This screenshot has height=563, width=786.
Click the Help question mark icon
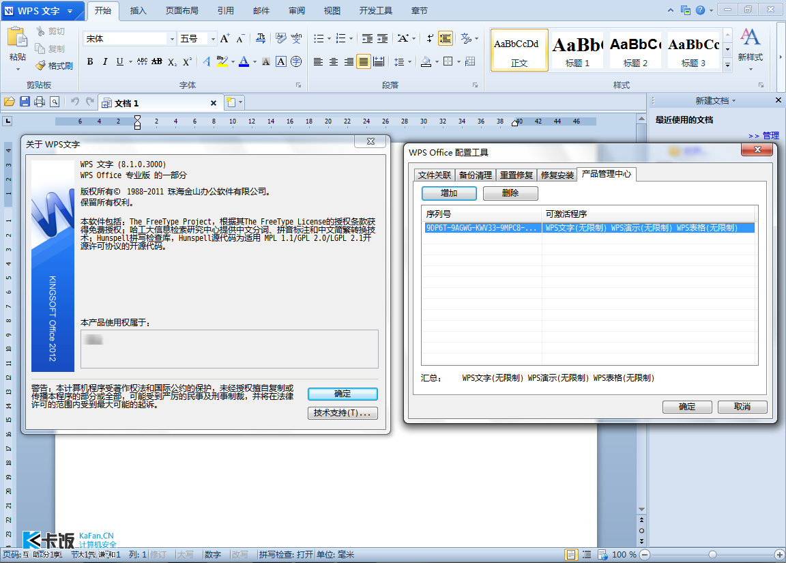700,10
